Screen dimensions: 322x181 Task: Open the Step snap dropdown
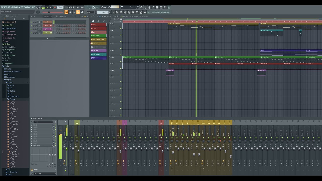(x=90, y=12)
